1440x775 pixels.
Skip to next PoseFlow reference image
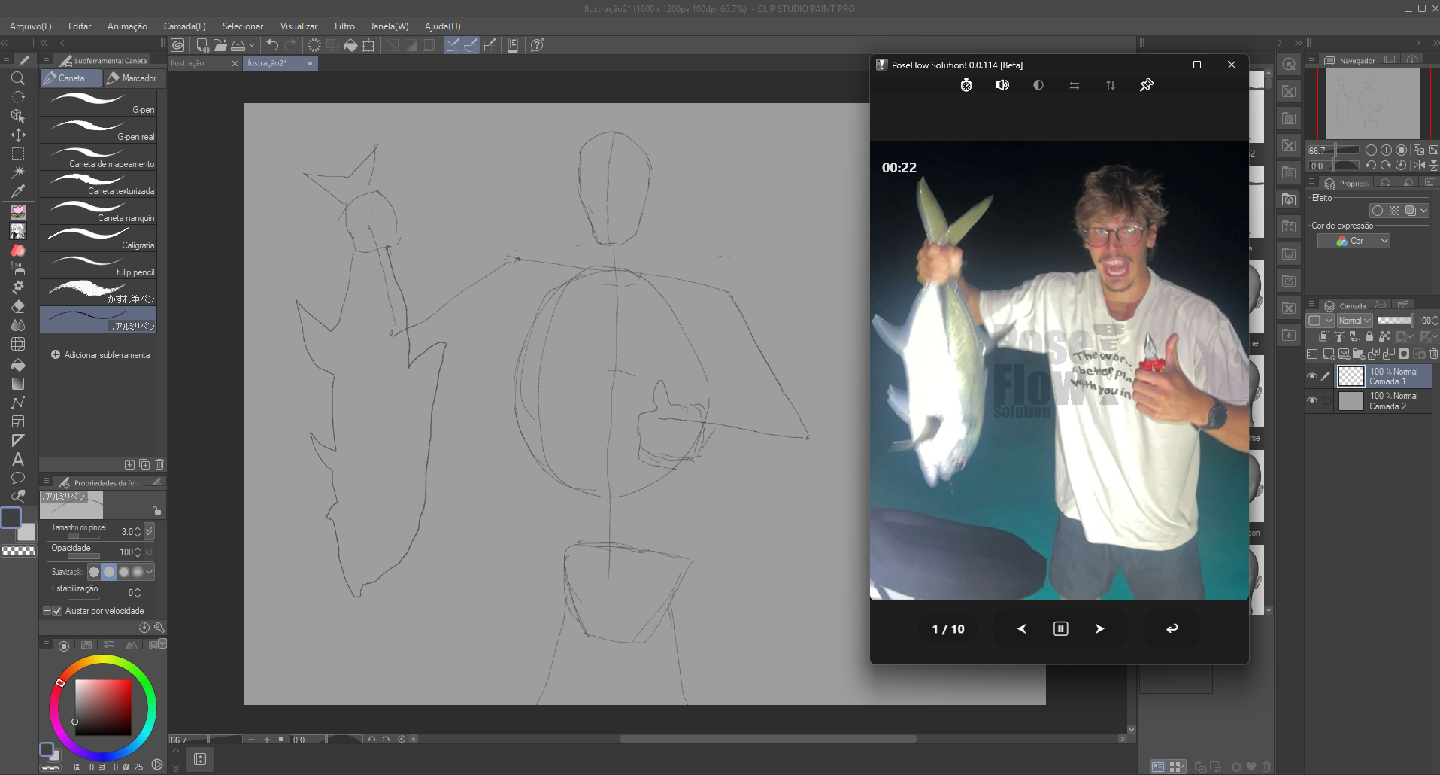pyautogui.click(x=1099, y=629)
